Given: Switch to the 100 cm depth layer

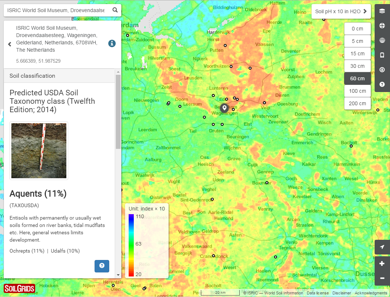Looking at the screenshot, I should (357, 91).
